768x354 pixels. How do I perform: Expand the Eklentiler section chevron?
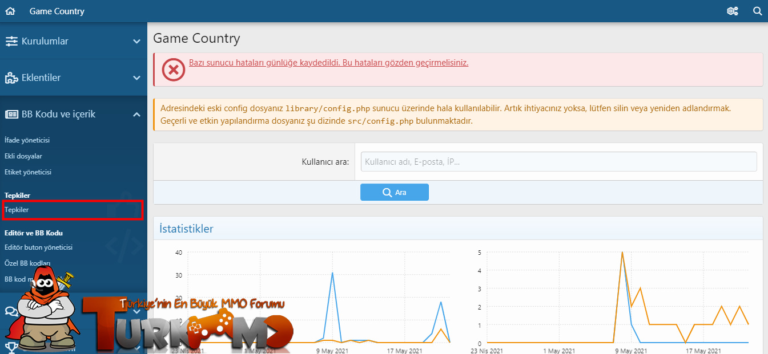click(136, 78)
